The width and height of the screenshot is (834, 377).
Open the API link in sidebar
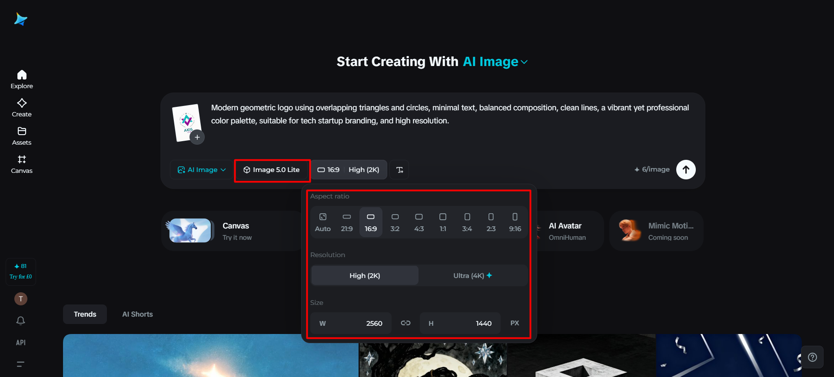20,343
